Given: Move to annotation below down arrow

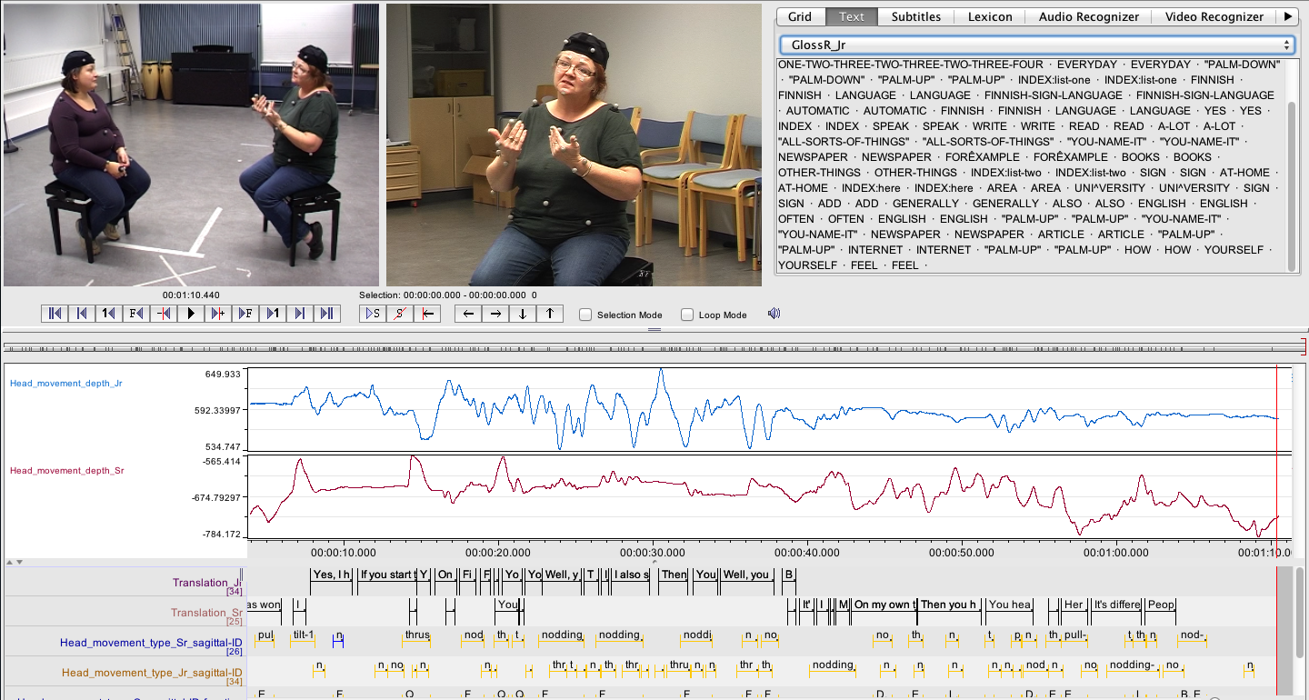Looking at the screenshot, I should coord(523,314).
